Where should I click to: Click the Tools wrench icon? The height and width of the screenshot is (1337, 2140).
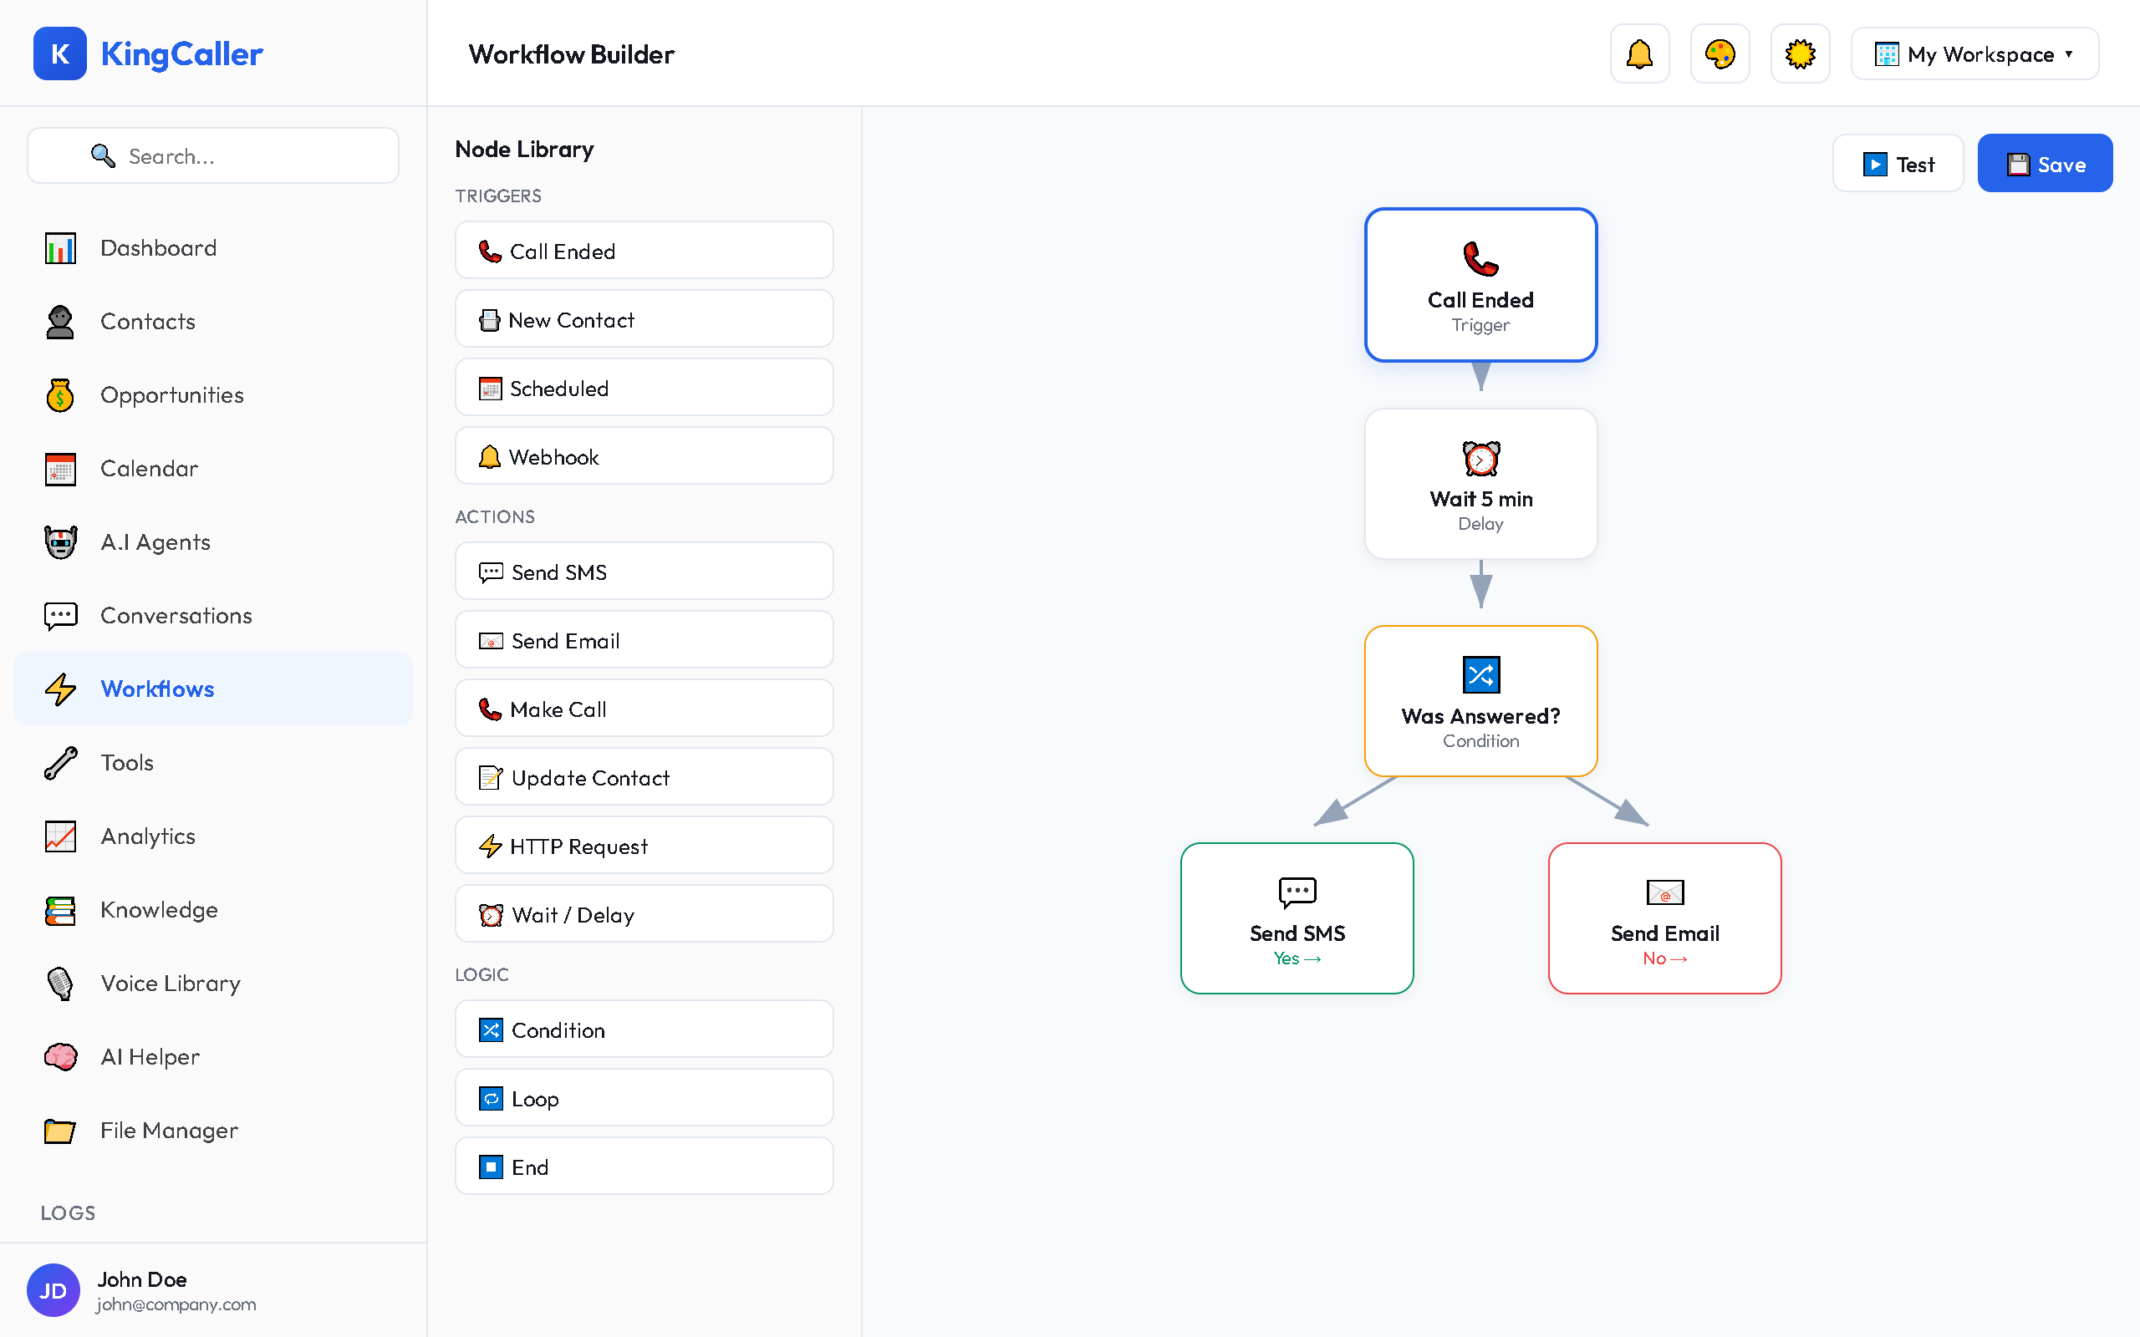[59, 762]
